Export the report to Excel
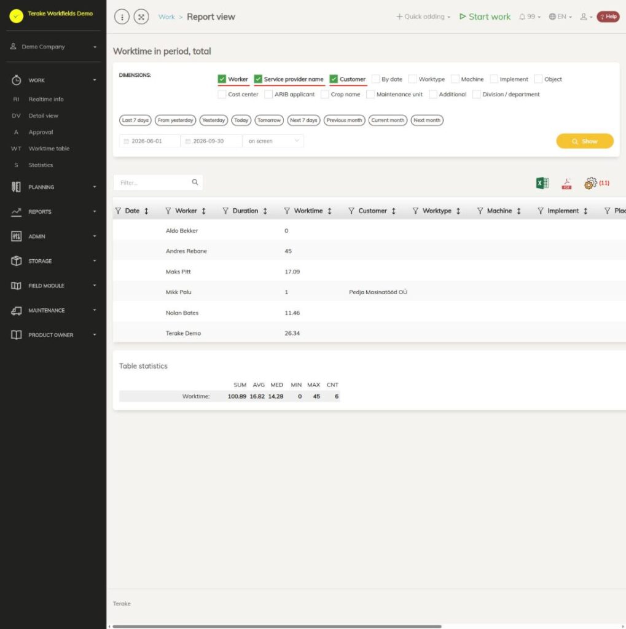Viewport: 626px width, 629px height. point(542,183)
